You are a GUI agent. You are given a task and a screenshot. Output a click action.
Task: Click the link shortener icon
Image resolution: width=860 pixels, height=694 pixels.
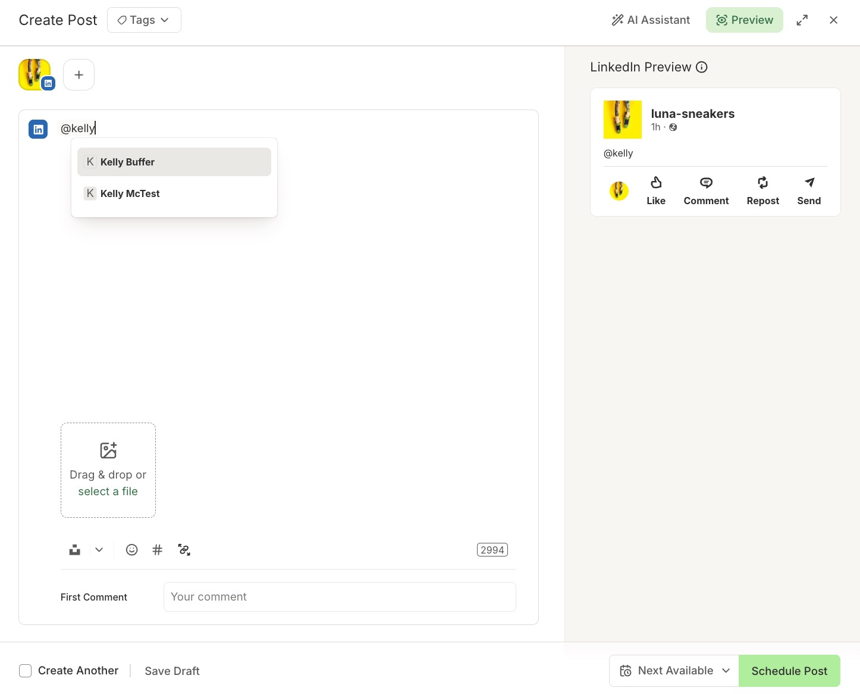pyautogui.click(x=184, y=549)
